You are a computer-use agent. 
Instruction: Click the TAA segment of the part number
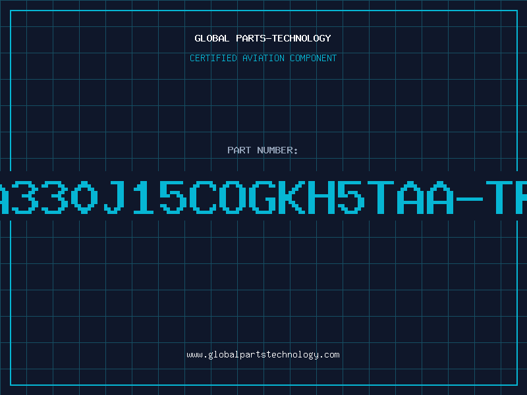[x=410, y=197]
